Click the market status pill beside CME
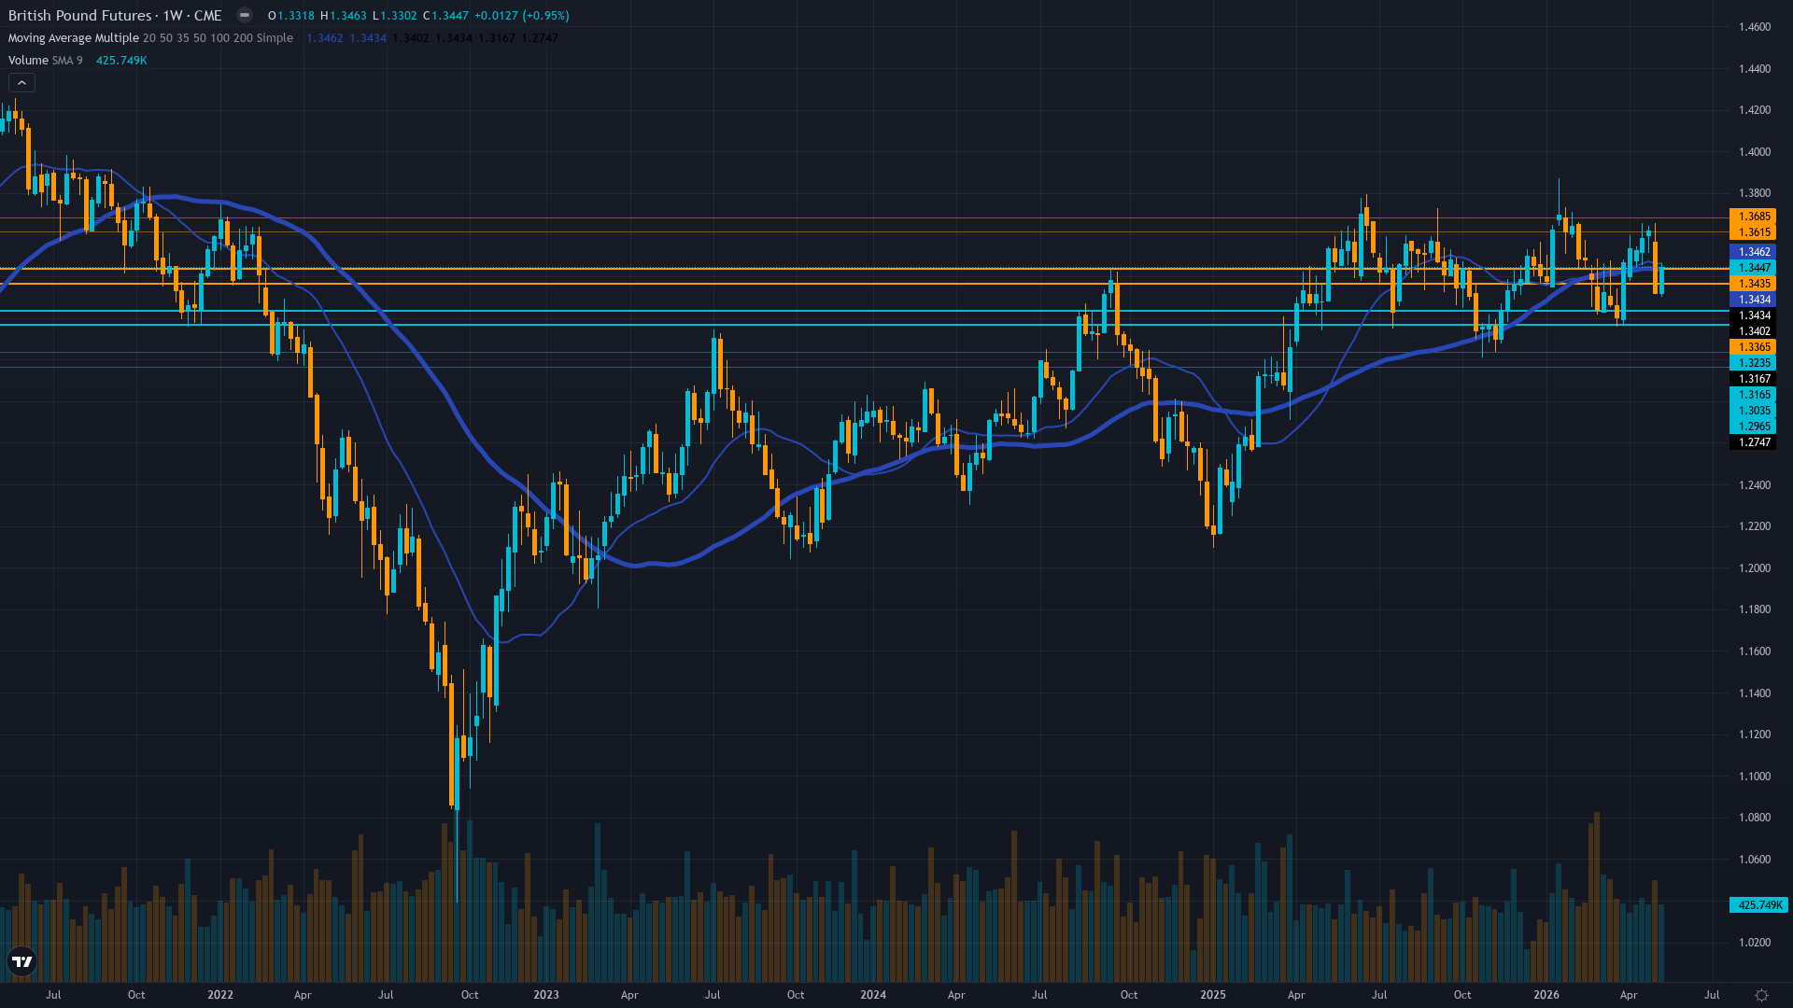This screenshot has width=1793, height=1008. pyautogui.click(x=245, y=15)
